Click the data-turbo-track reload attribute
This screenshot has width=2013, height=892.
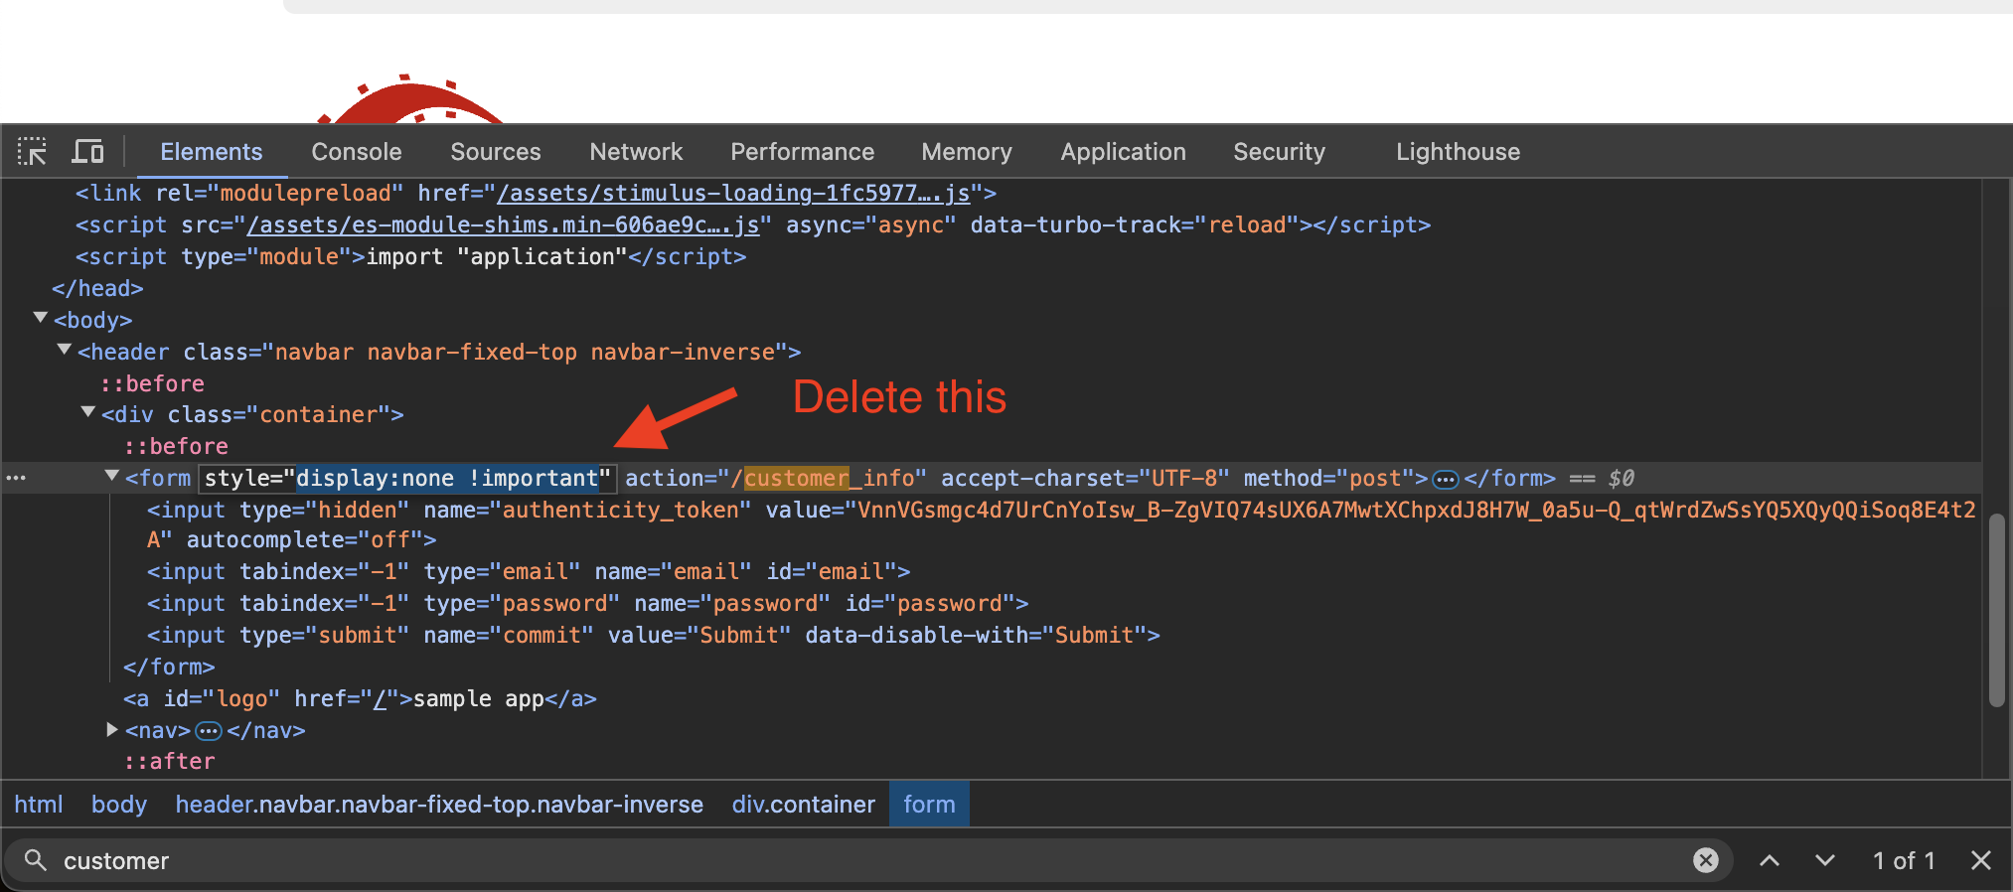(1135, 224)
